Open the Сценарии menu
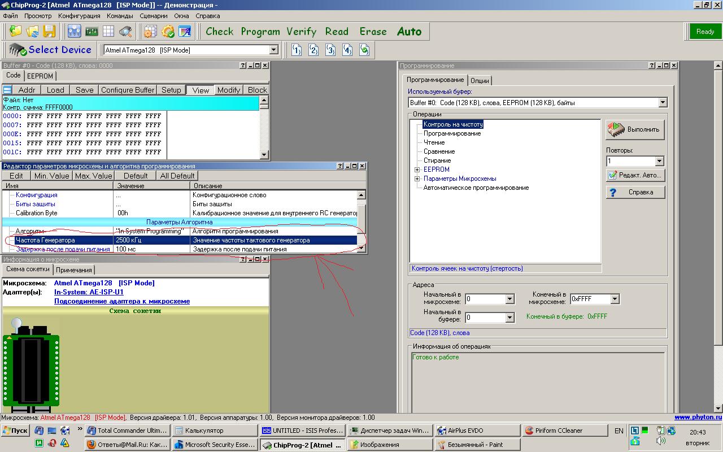 [153, 16]
